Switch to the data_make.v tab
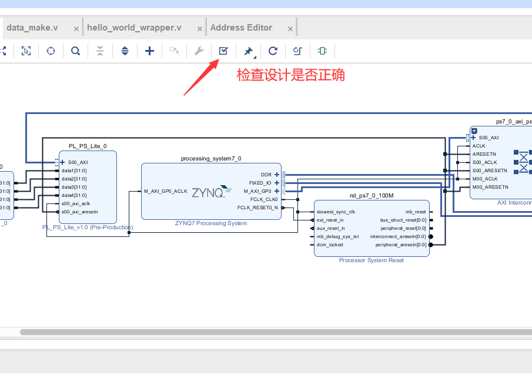The width and height of the screenshot is (532, 378). point(32,28)
